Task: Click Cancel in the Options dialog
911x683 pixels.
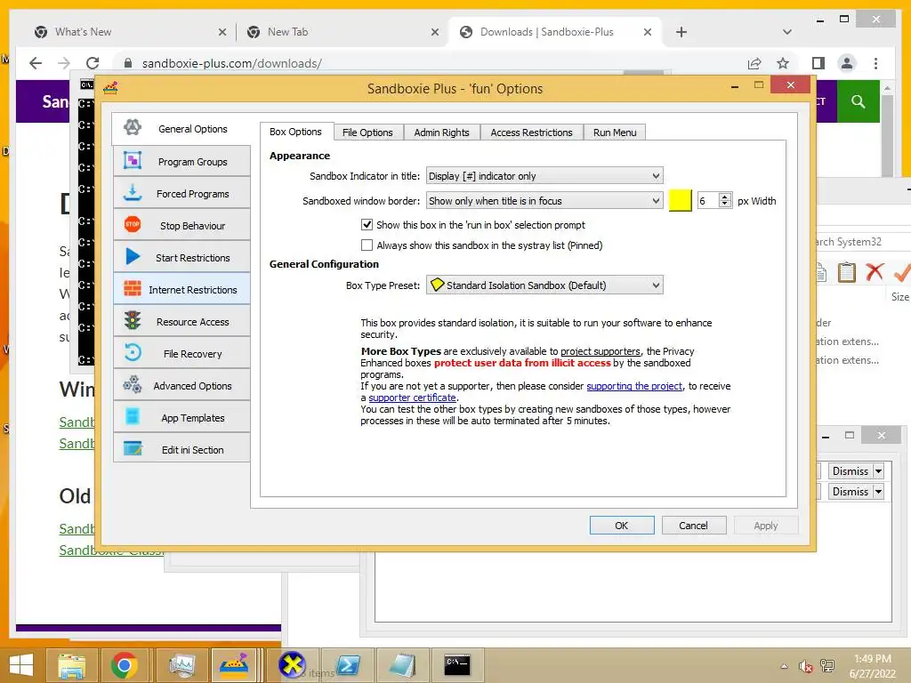Action: 693,525
